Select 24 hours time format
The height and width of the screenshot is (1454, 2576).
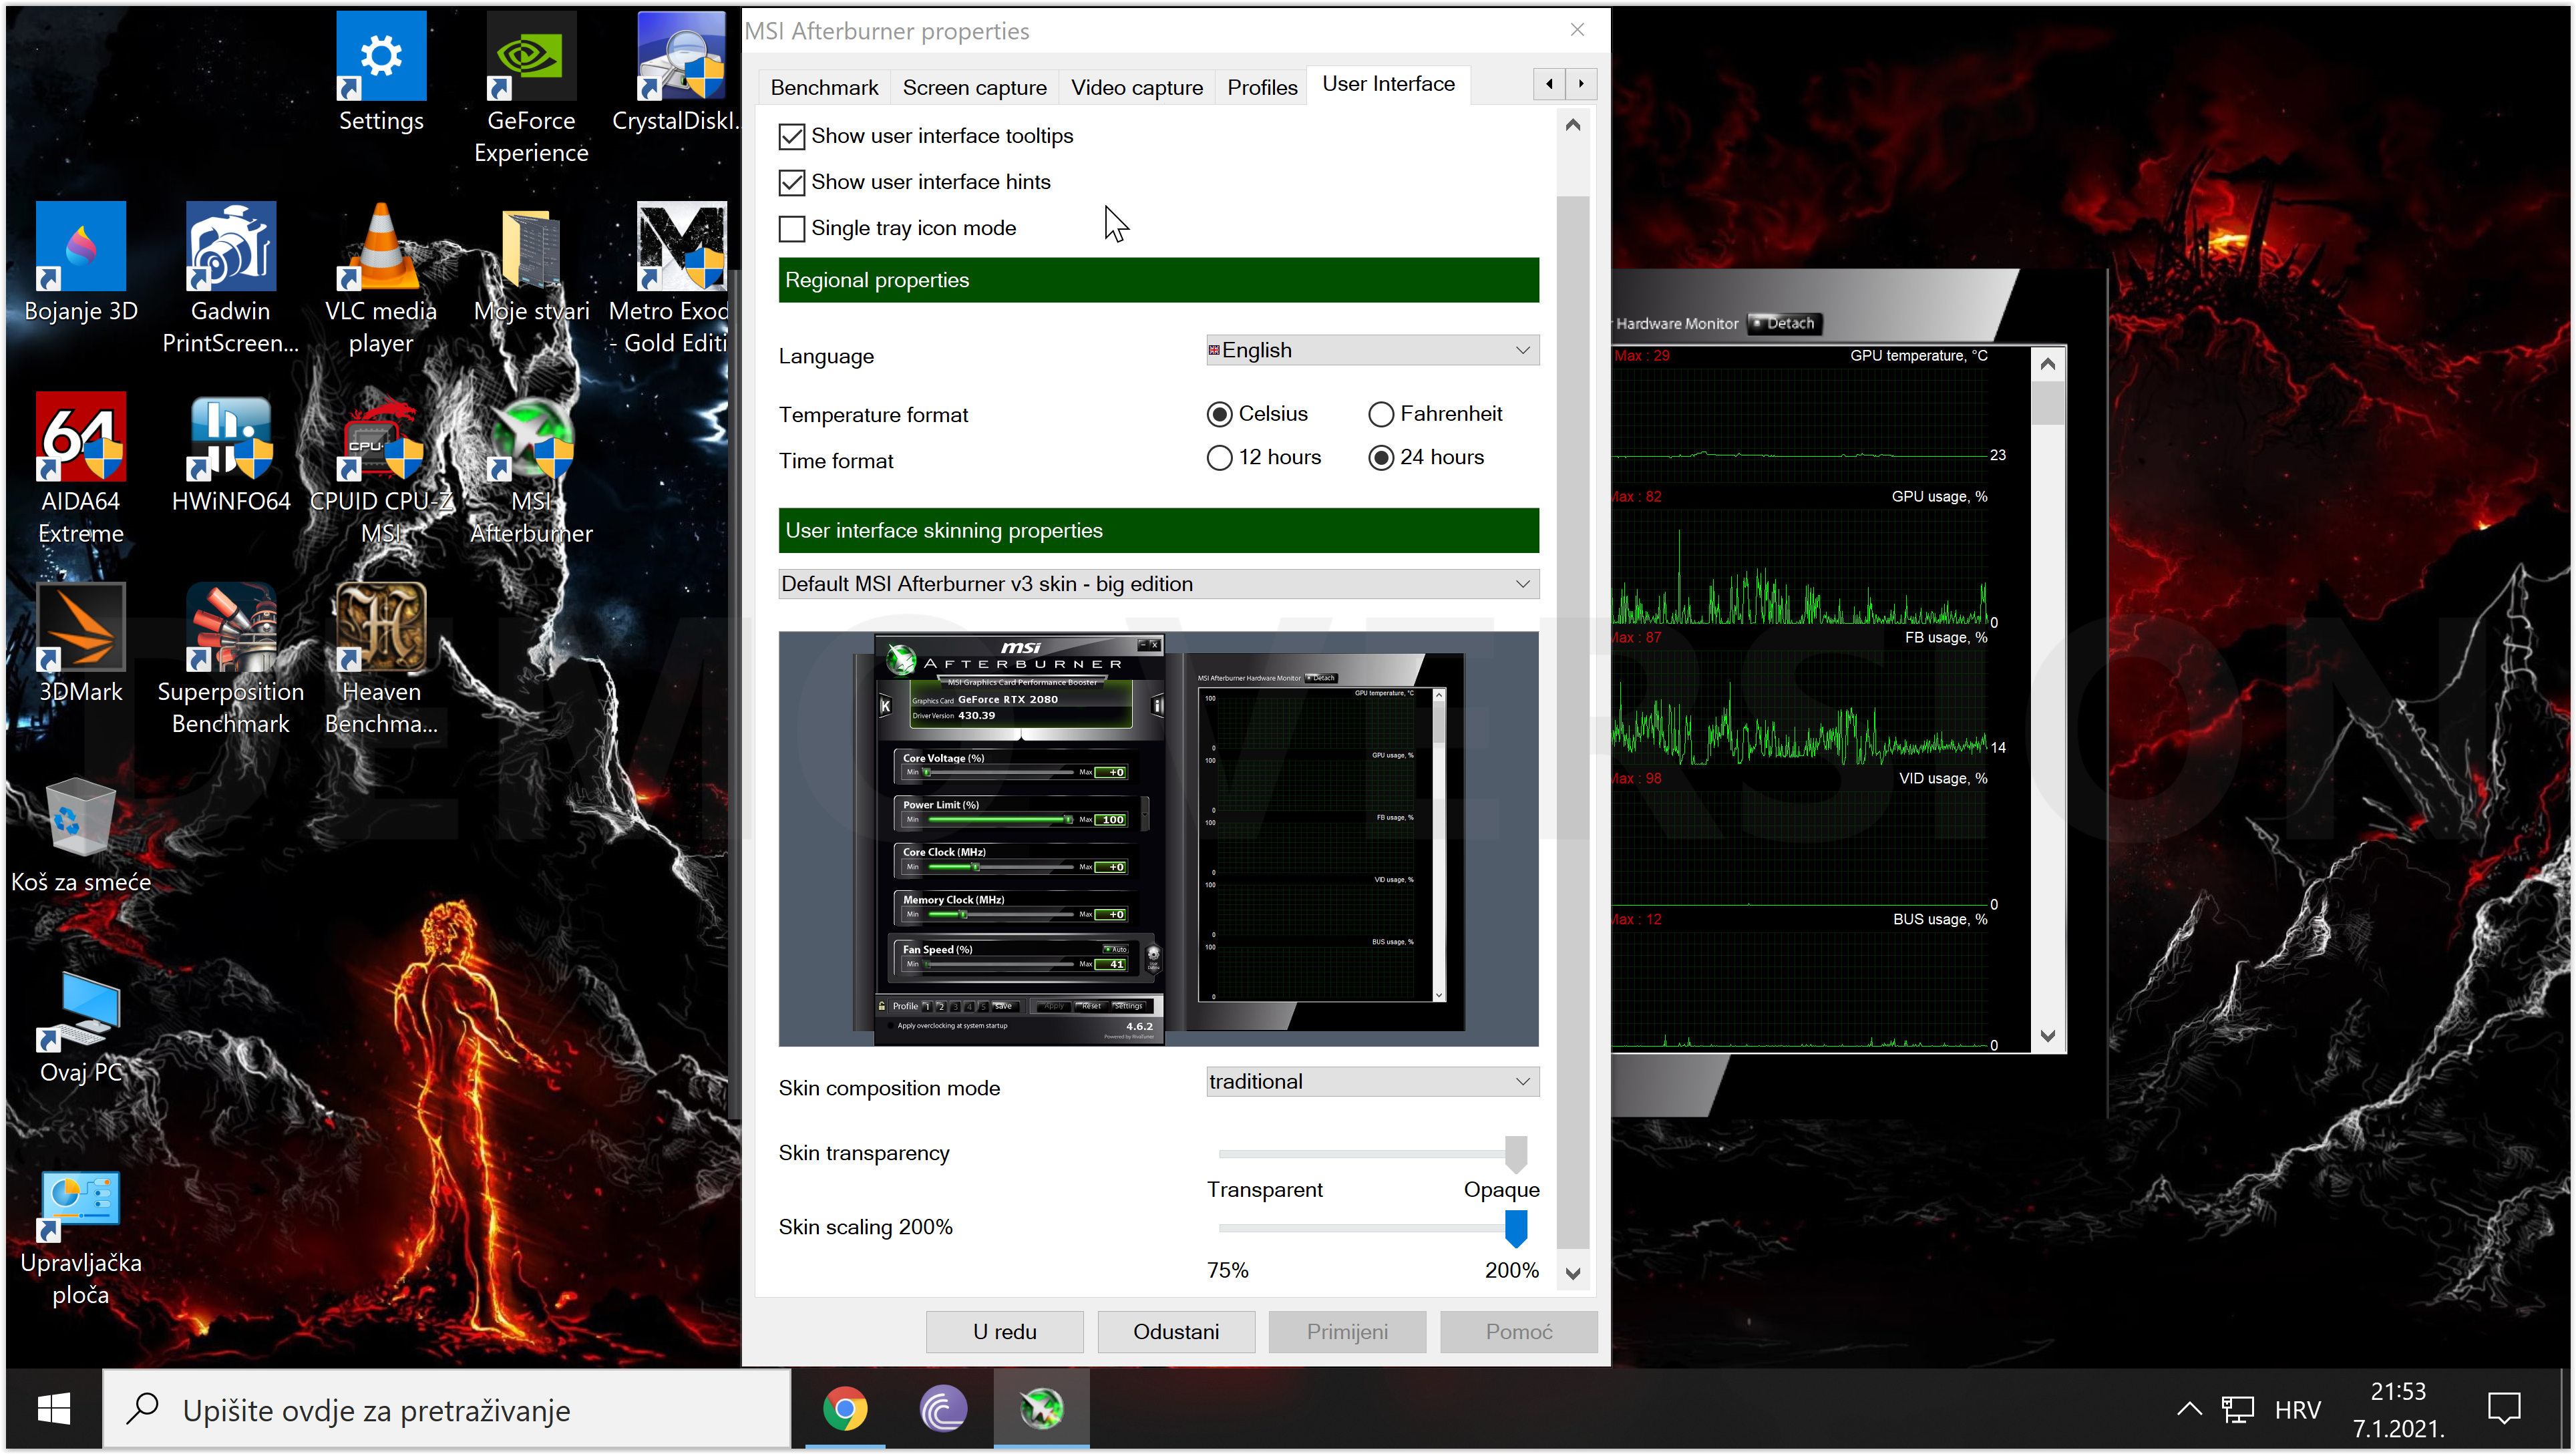click(1381, 458)
